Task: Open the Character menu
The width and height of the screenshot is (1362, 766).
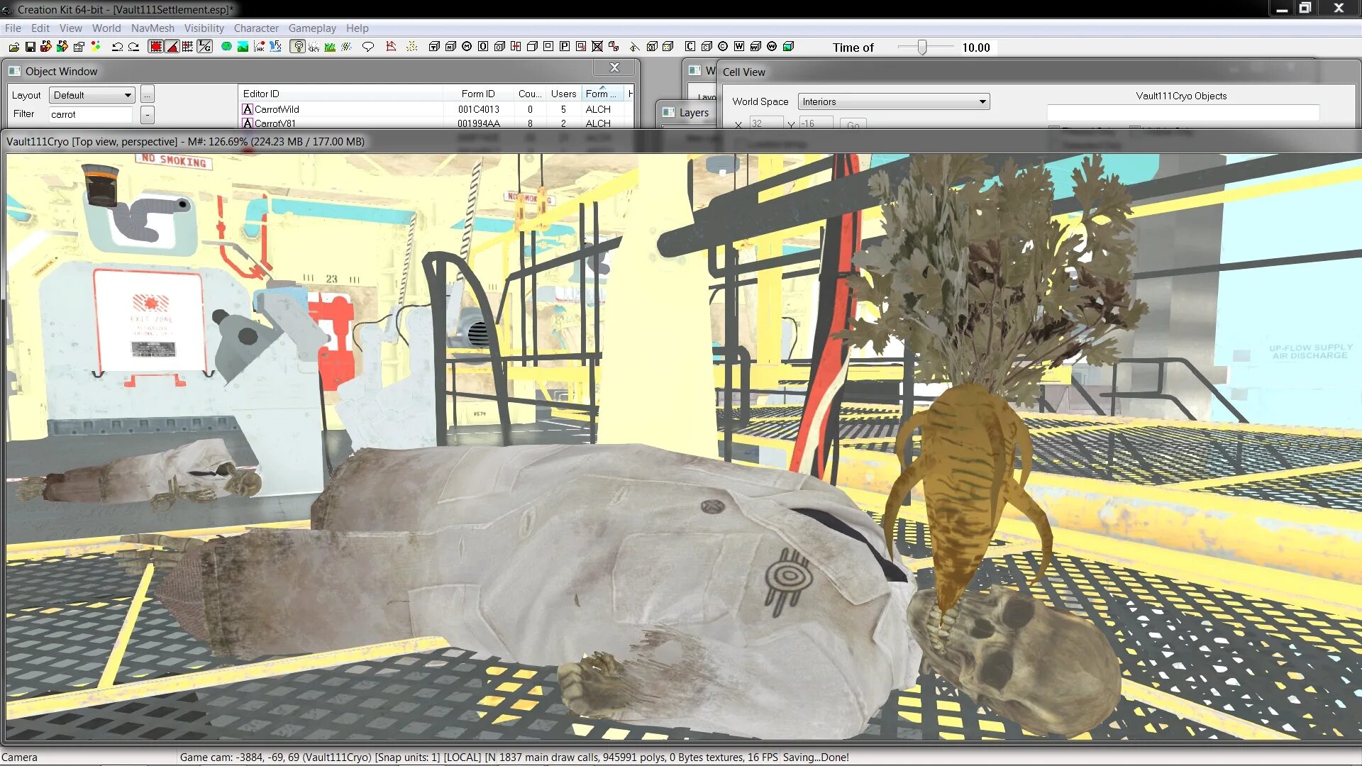Action: coord(256,28)
